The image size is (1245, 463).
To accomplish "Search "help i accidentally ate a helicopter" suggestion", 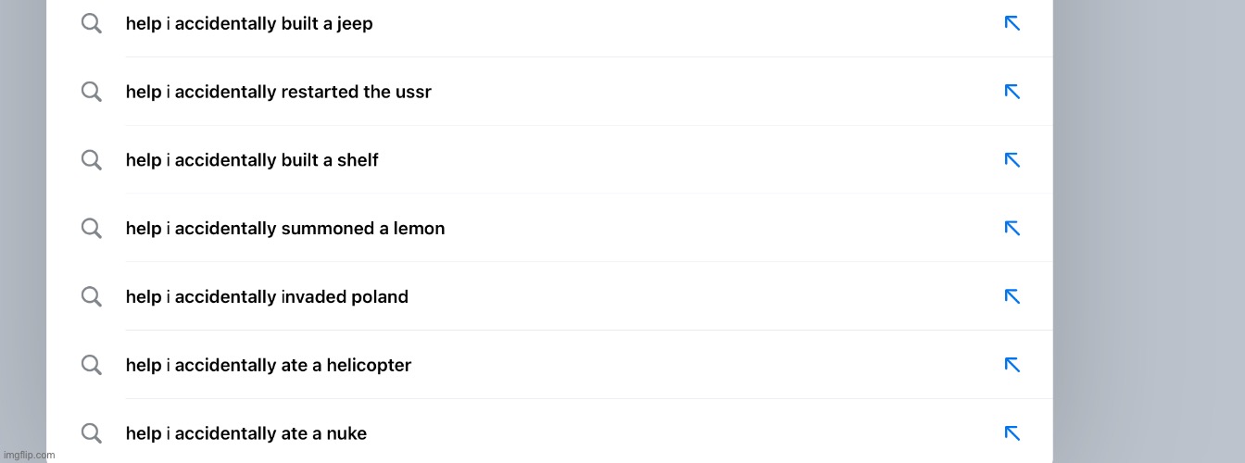I will pyautogui.click(x=549, y=365).
